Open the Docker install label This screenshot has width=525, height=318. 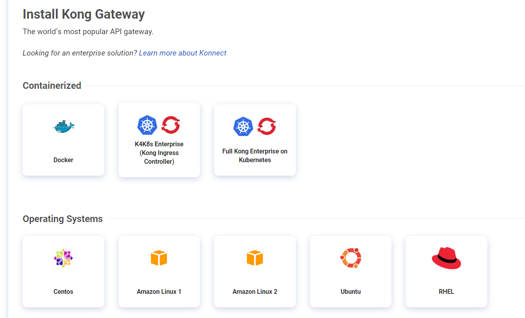pyautogui.click(x=63, y=160)
